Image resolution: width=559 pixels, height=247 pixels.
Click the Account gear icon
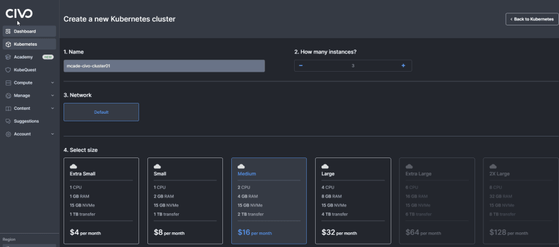coord(8,134)
